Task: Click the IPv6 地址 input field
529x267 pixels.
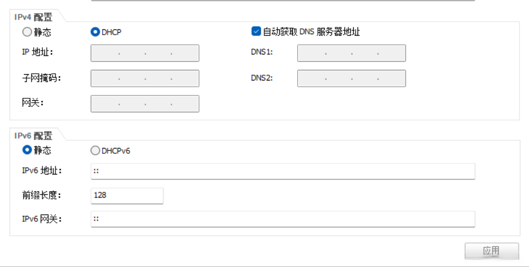Action: [283, 171]
